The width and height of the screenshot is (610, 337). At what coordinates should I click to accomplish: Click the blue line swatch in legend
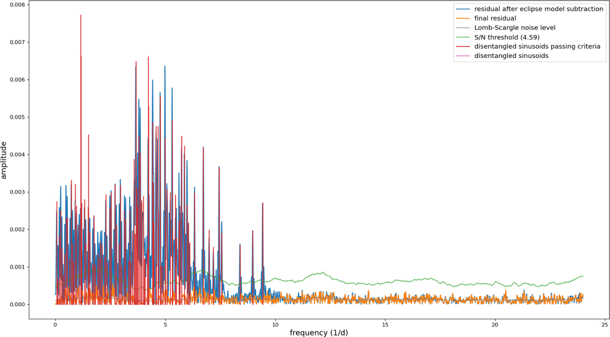464,9
